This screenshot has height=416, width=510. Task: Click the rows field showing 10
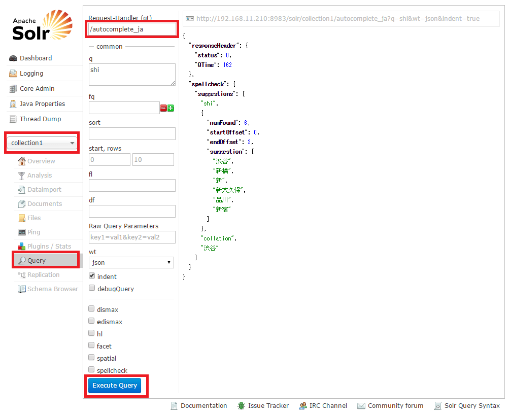[153, 160]
